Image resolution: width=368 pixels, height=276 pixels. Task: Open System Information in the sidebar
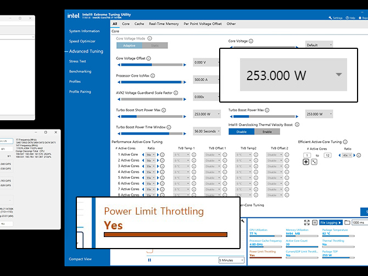(84, 31)
